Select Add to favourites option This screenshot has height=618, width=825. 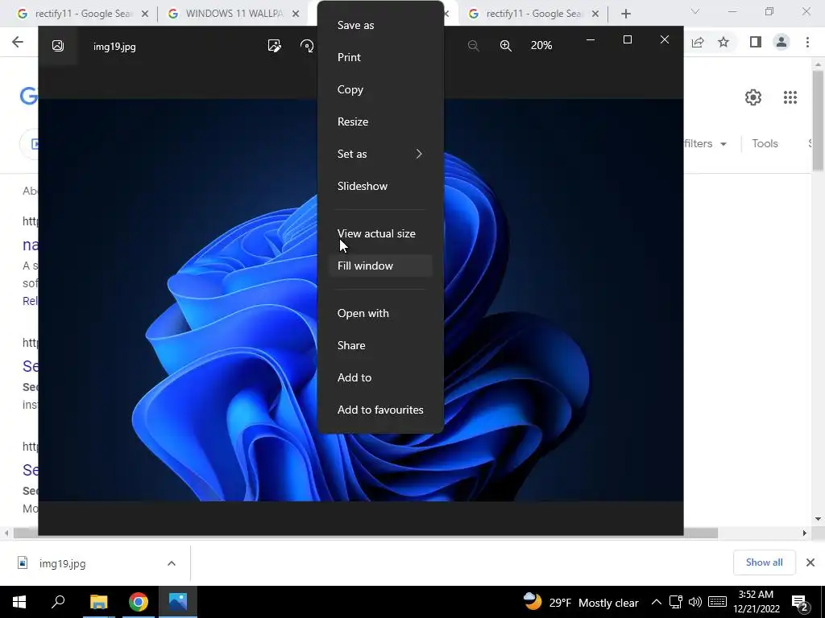pos(380,410)
